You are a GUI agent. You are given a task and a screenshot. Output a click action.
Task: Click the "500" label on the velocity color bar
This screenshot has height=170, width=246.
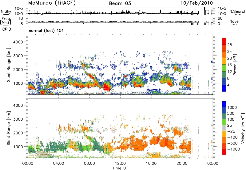(x=231, y=114)
